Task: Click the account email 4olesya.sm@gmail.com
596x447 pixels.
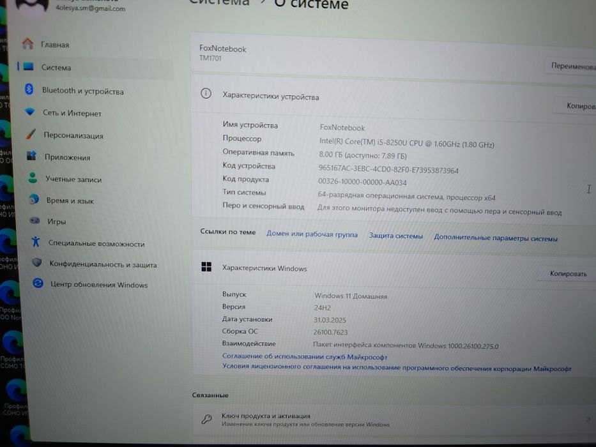Action: click(x=90, y=8)
